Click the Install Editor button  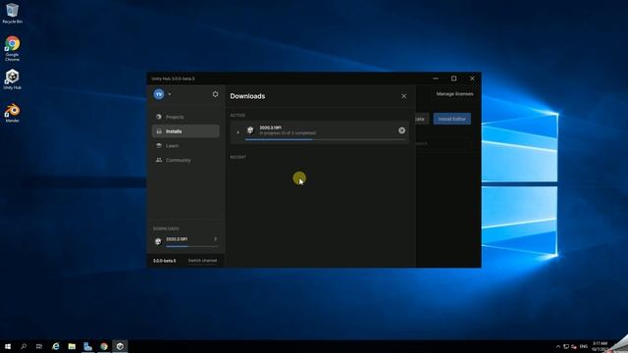451,119
